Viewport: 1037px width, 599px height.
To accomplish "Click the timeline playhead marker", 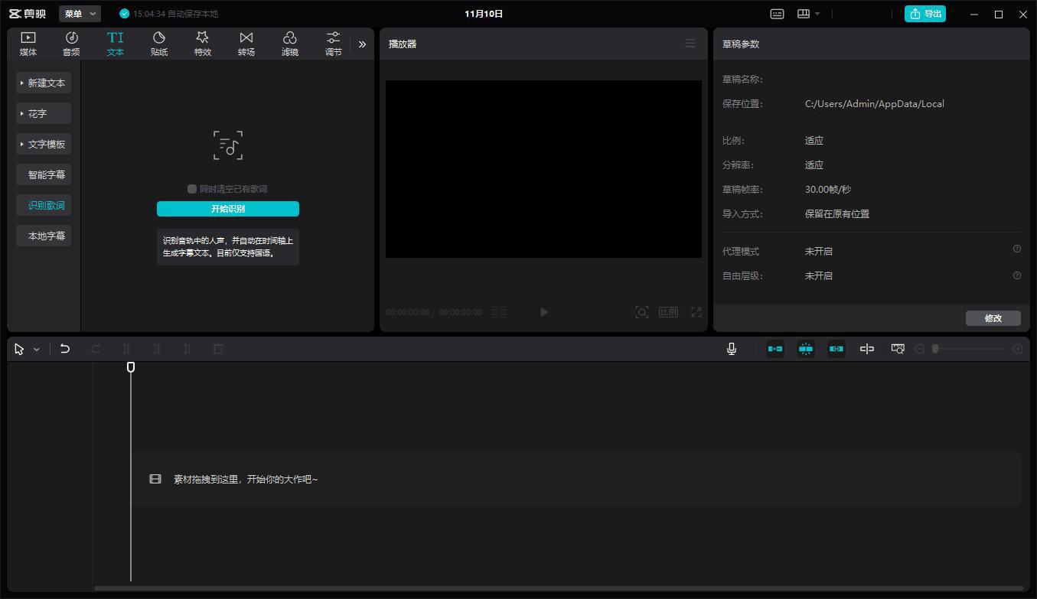I will [131, 367].
